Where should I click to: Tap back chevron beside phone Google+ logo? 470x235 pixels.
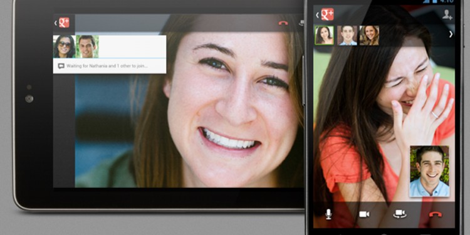point(318,14)
